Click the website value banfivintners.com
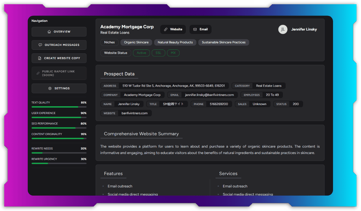Screen dimensions: 361x211 pyautogui.click(x=134, y=113)
